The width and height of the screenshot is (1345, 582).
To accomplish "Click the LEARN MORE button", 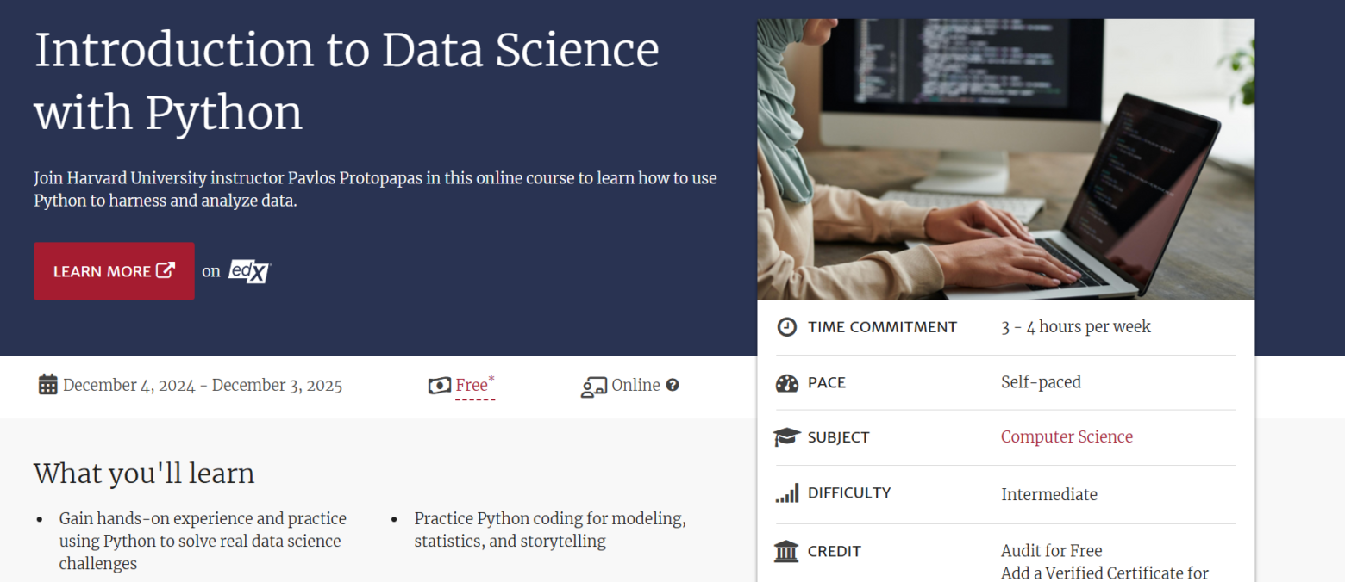I will [x=114, y=271].
